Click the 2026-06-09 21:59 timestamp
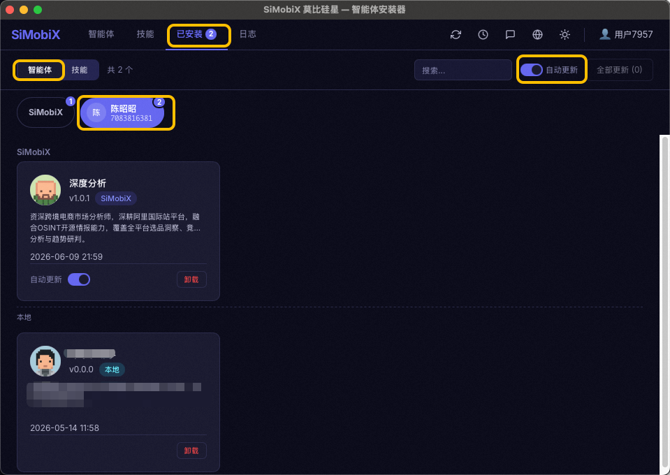Image resolution: width=670 pixels, height=475 pixels. pyautogui.click(x=66, y=257)
